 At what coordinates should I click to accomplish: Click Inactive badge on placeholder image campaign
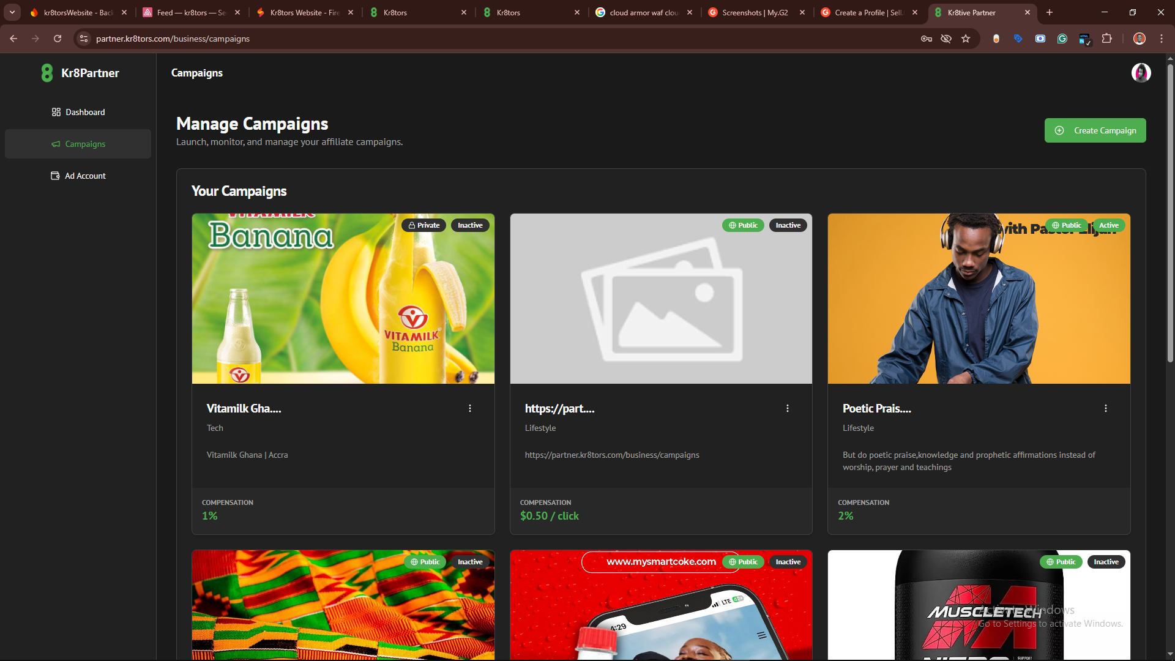point(788,225)
